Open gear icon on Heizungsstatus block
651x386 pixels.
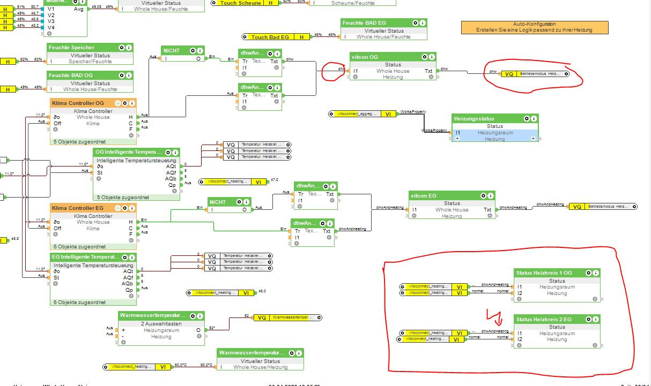click(527, 118)
